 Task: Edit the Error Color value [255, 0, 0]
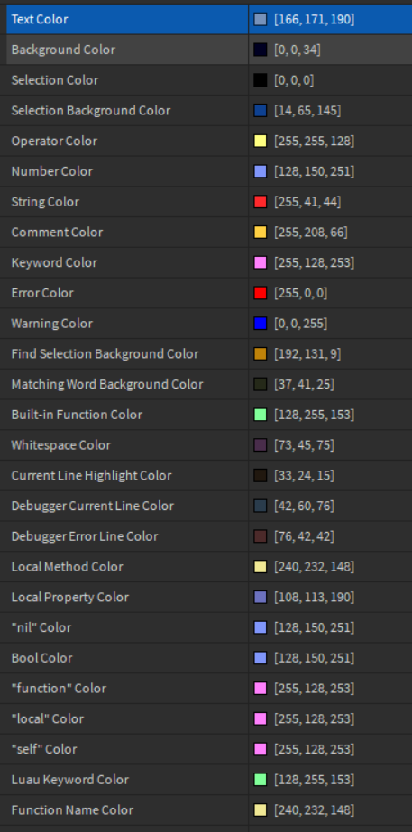300,293
